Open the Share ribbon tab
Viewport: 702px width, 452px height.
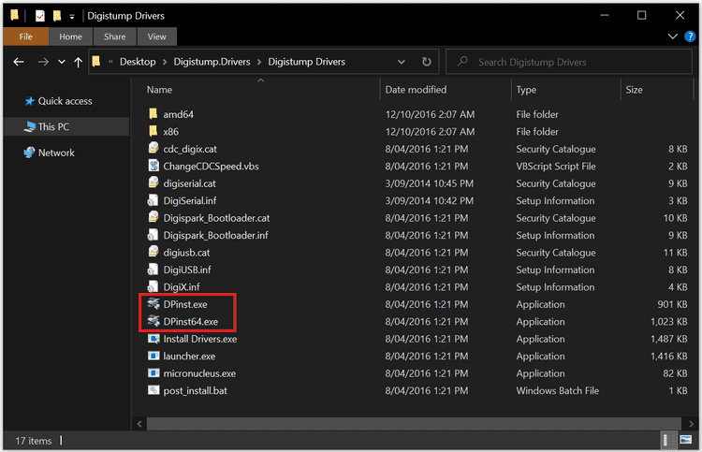point(114,36)
